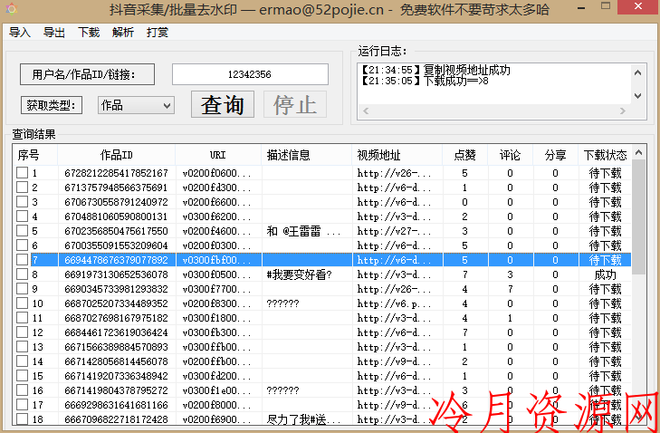Open the 打赏 menu

coord(158,33)
